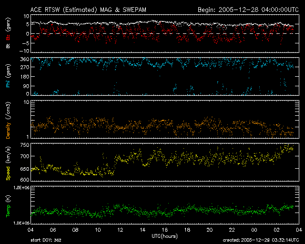Click the 1.0E+06 temperature axis value
Image resolution: width=305 pixels, height=244 pixels.
[x=18, y=188]
